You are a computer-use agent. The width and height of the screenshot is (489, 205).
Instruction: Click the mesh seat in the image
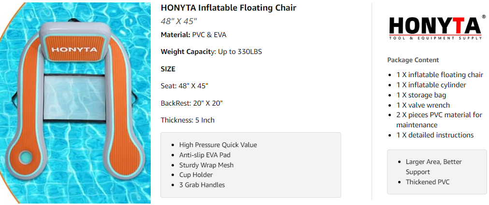pos(75,97)
